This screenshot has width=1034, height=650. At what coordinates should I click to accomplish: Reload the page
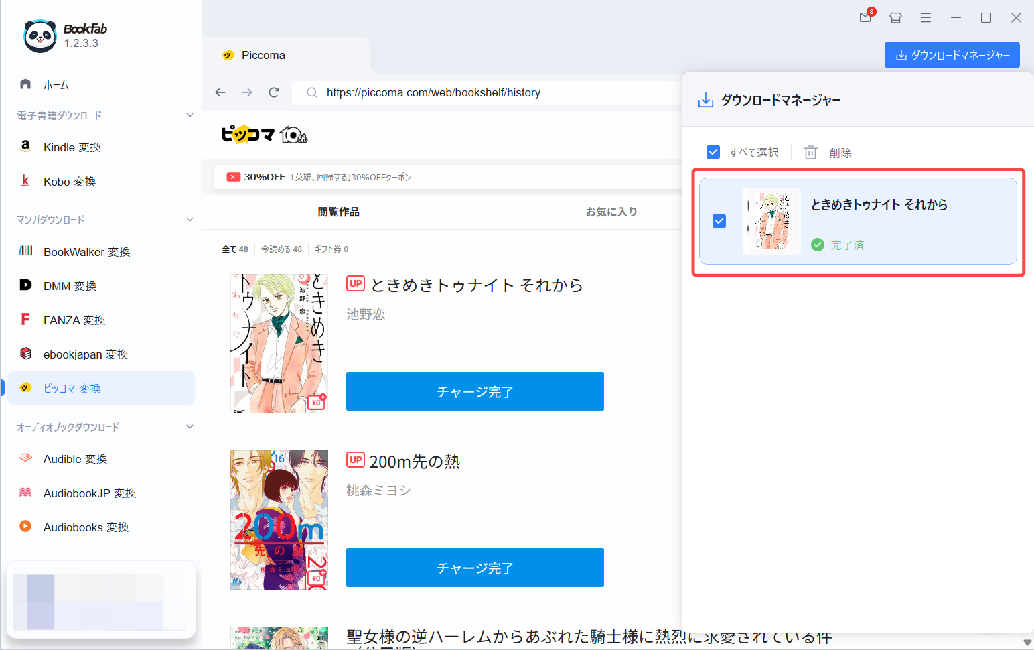coord(274,92)
